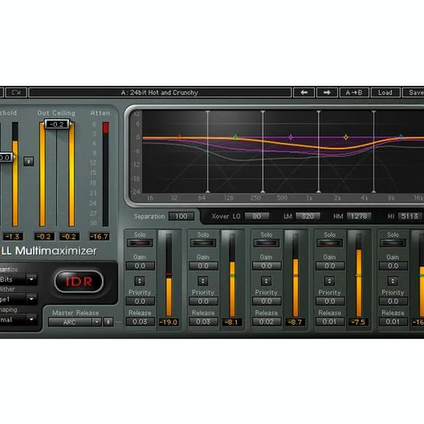Click the Priority field of the -19.0 band
This screenshot has height=424, width=424.
pyautogui.click(x=140, y=301)
